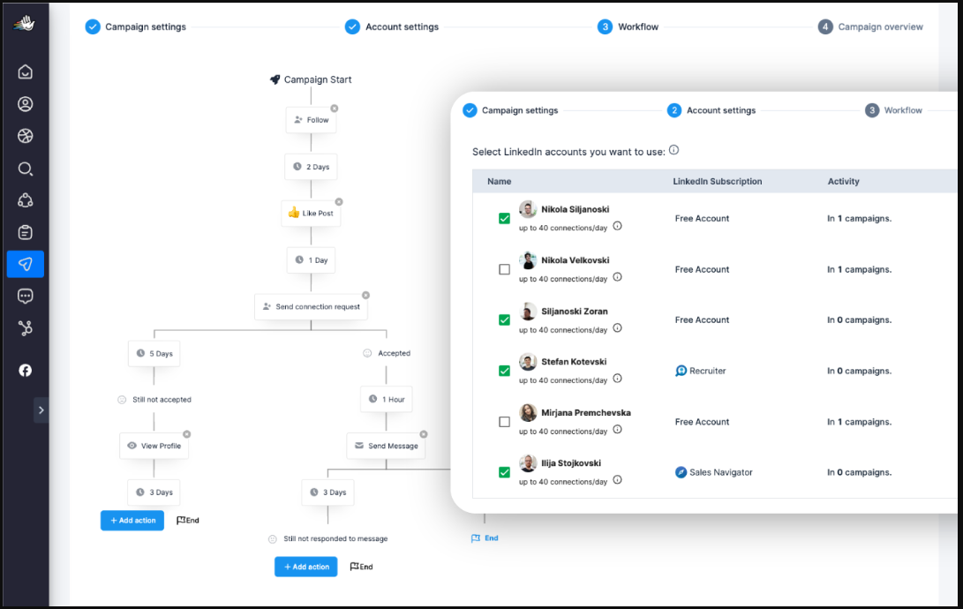Uncheck Nikola Siljanoski's LinkedIn account
Image resolution: width=963 pixels, height=609 pixels.
(x=504, y=218)
